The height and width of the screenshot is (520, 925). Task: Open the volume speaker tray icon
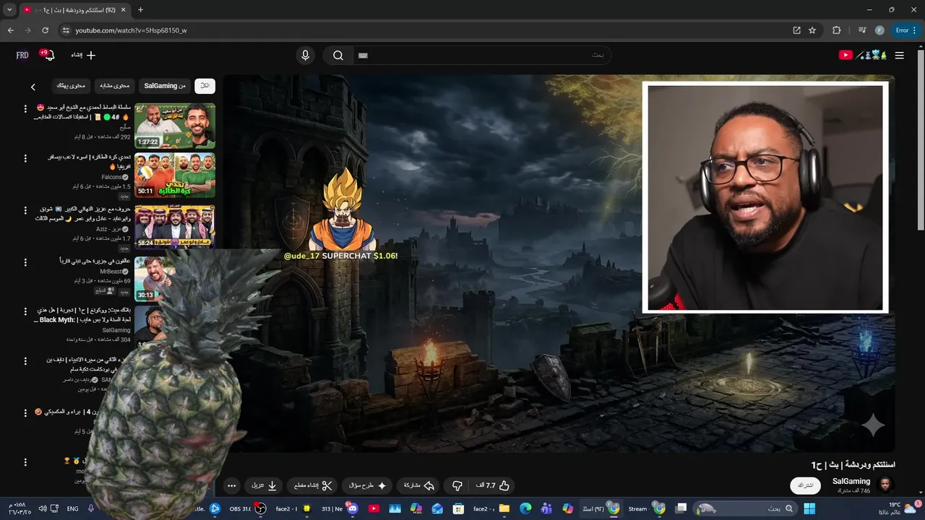click(x=42, y=508)
